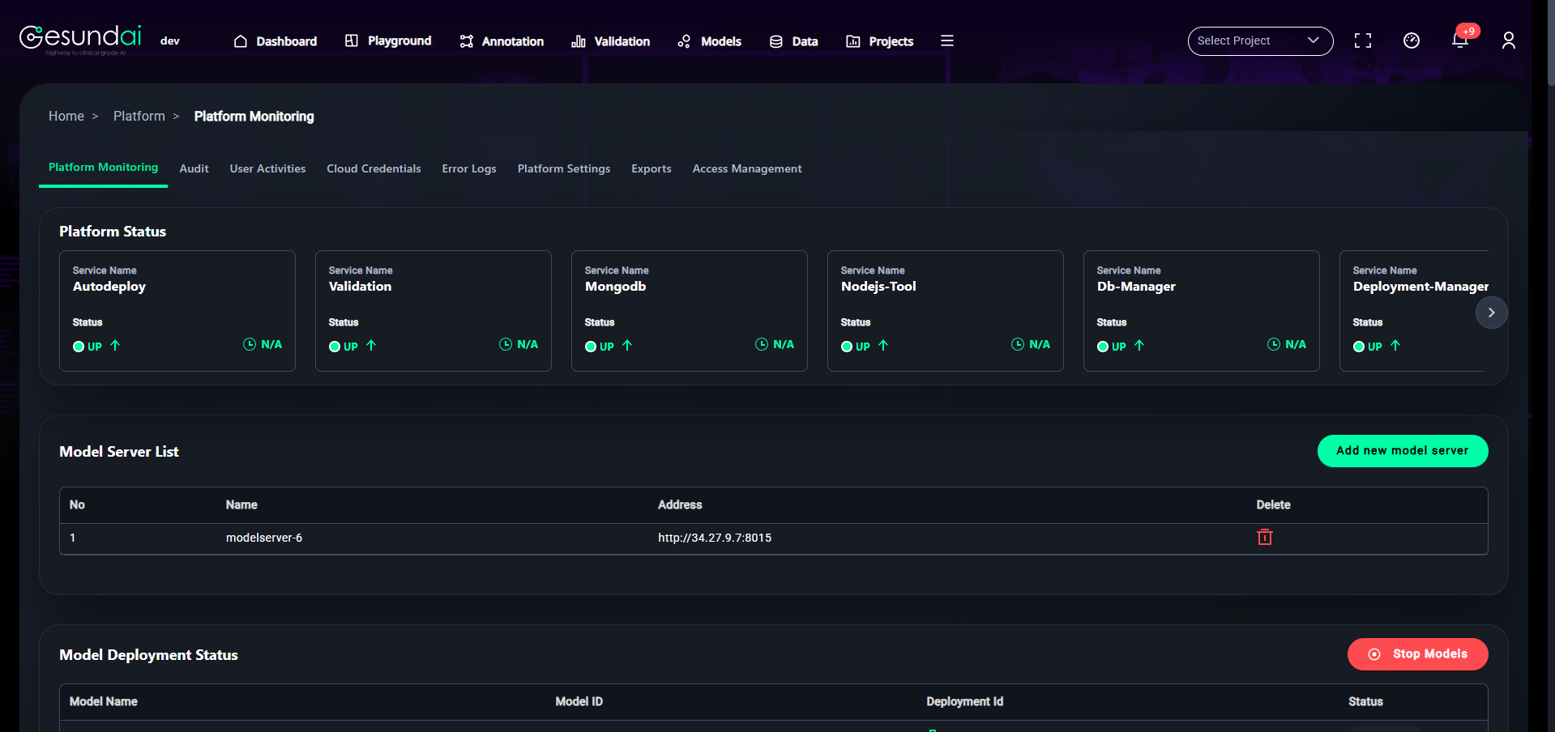Click Add new model server
The width and height of the screenshot is (1555, 732).
point(1403,451)
